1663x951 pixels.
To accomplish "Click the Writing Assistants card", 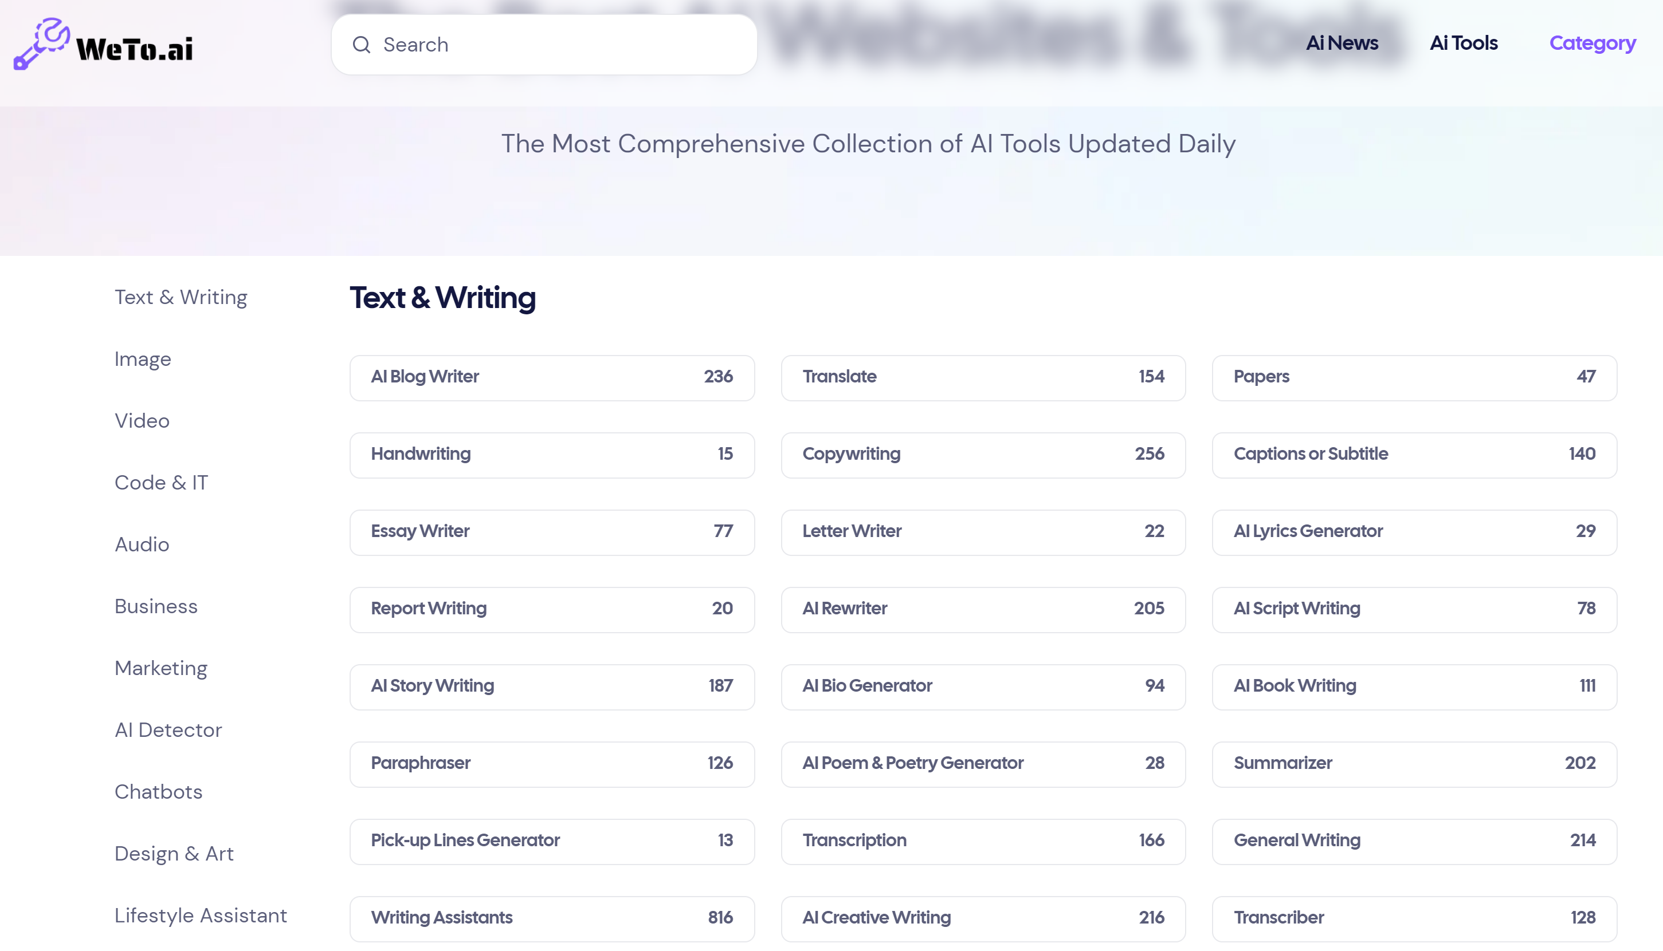I will (552, 918).
